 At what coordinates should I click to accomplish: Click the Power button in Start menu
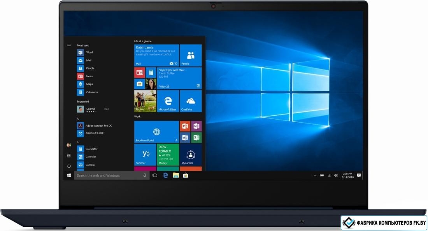[x=69, y=166]
